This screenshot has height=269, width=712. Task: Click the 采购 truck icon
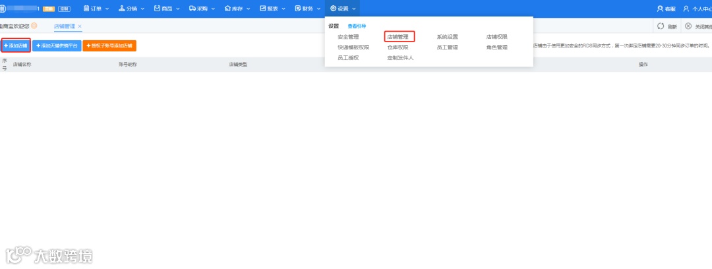(x=193, y=9)
